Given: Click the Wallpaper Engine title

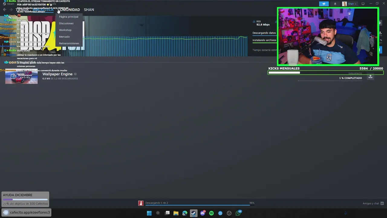Looking at the screenshot, I should point(57,74).
